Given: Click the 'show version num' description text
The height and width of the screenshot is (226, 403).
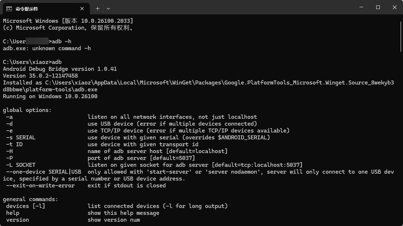Looking at the screenshot, I should [114, 220].
